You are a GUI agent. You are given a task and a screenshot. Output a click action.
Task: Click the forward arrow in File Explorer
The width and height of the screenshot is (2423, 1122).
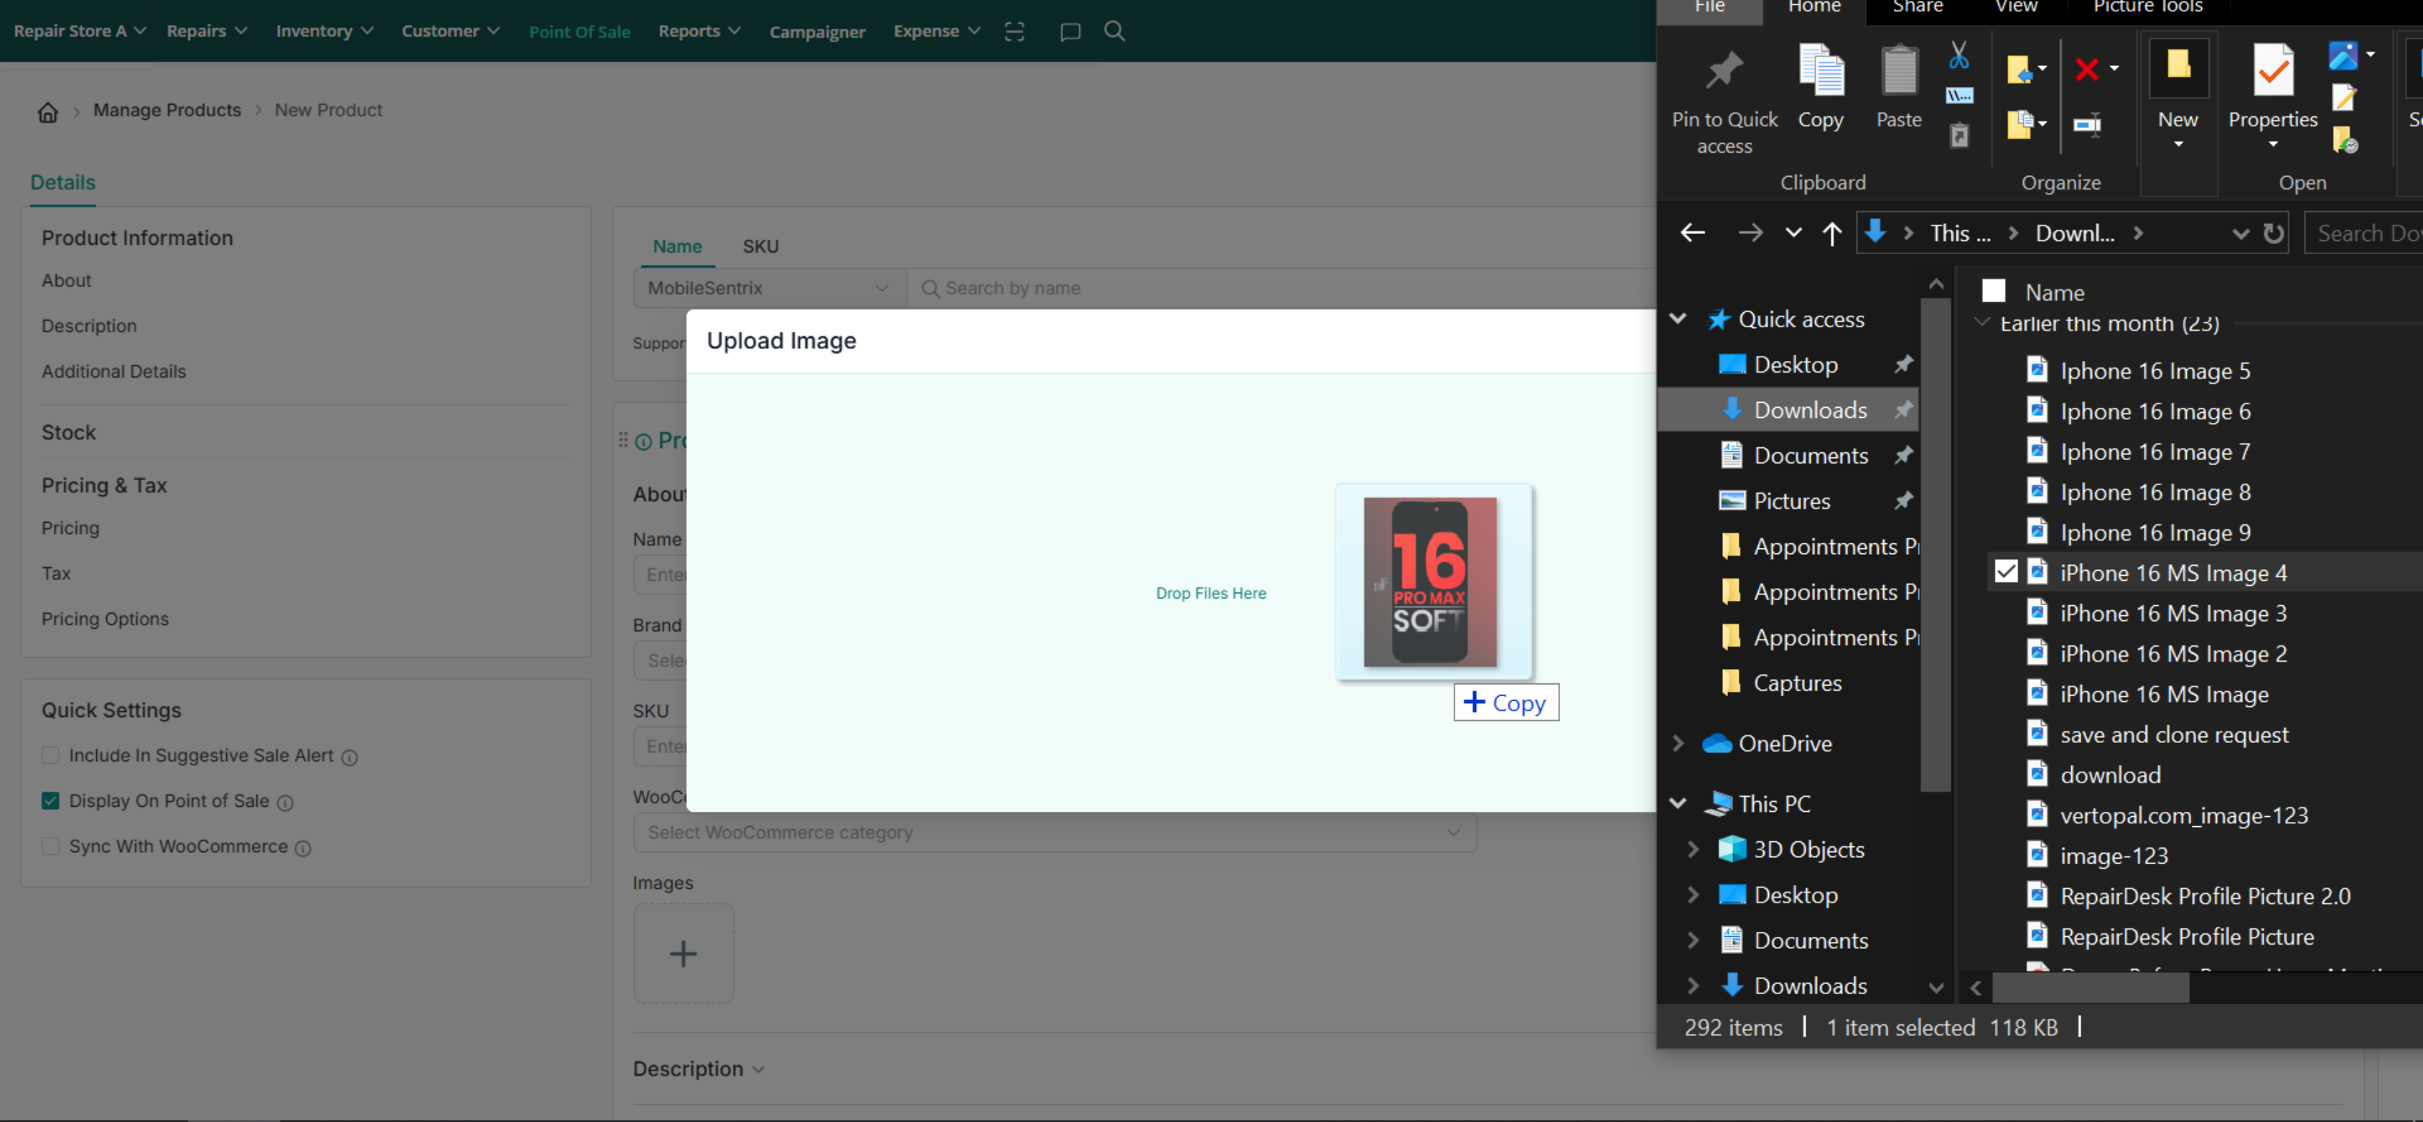tap(1750, 233)
